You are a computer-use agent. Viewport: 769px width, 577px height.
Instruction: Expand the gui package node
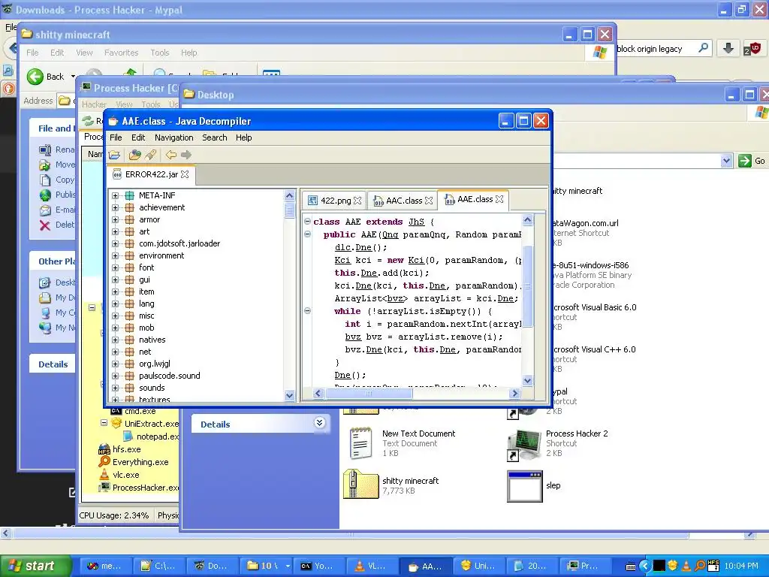pyautogui.click(x=115, y=279)
